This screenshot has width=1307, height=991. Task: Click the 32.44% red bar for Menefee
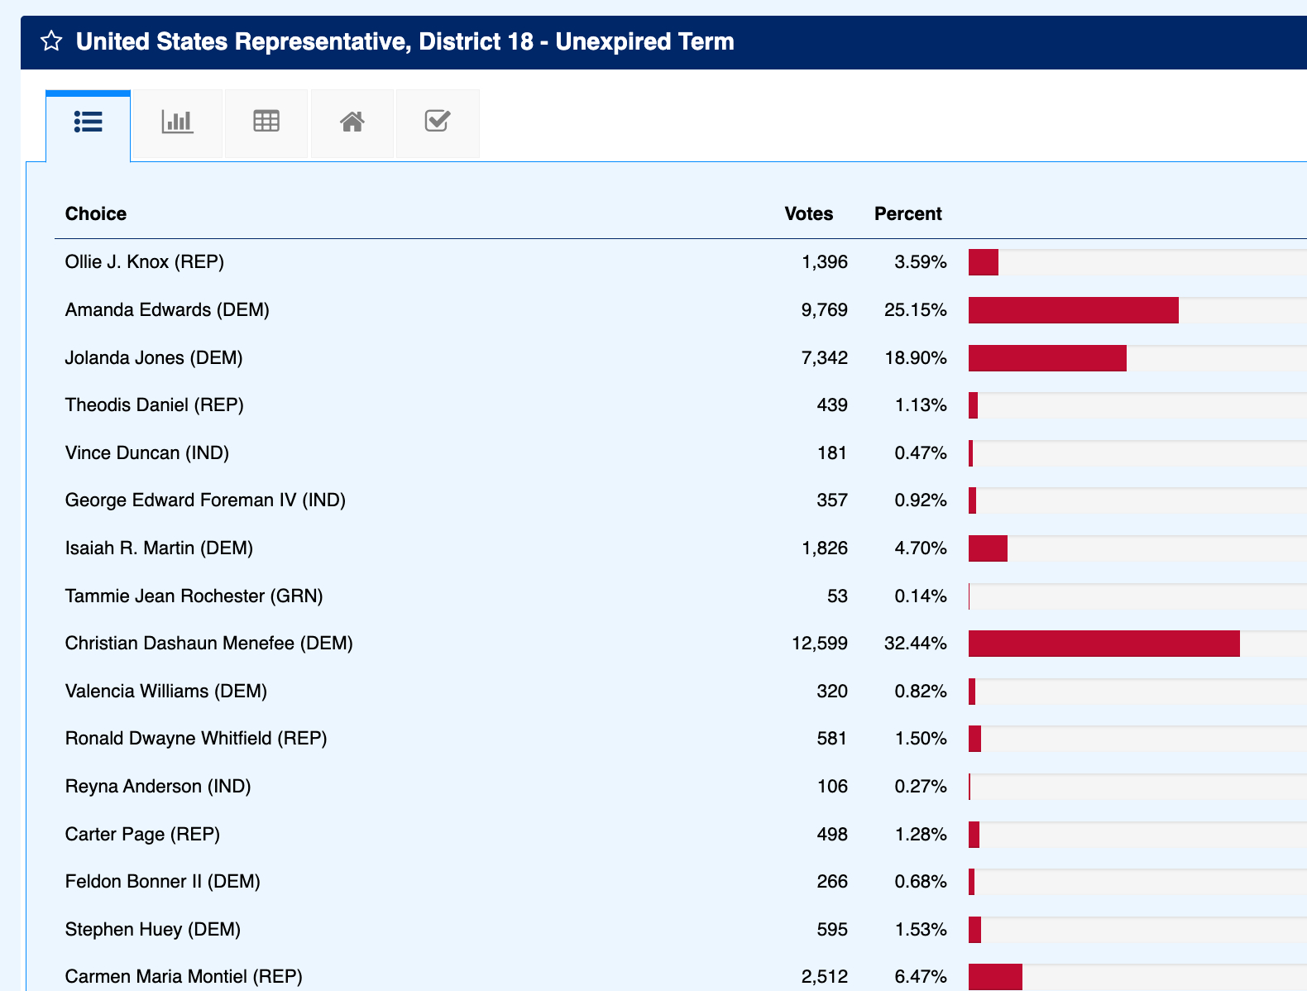(x=1104, y=644)
